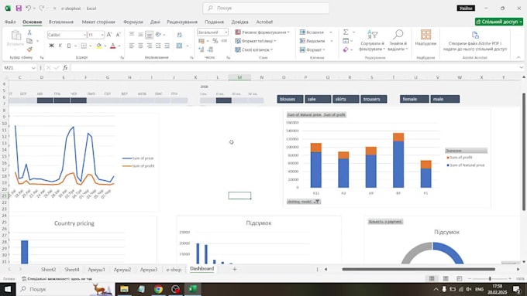Click the Save icon in the title bar

click(x=19, y=8)
